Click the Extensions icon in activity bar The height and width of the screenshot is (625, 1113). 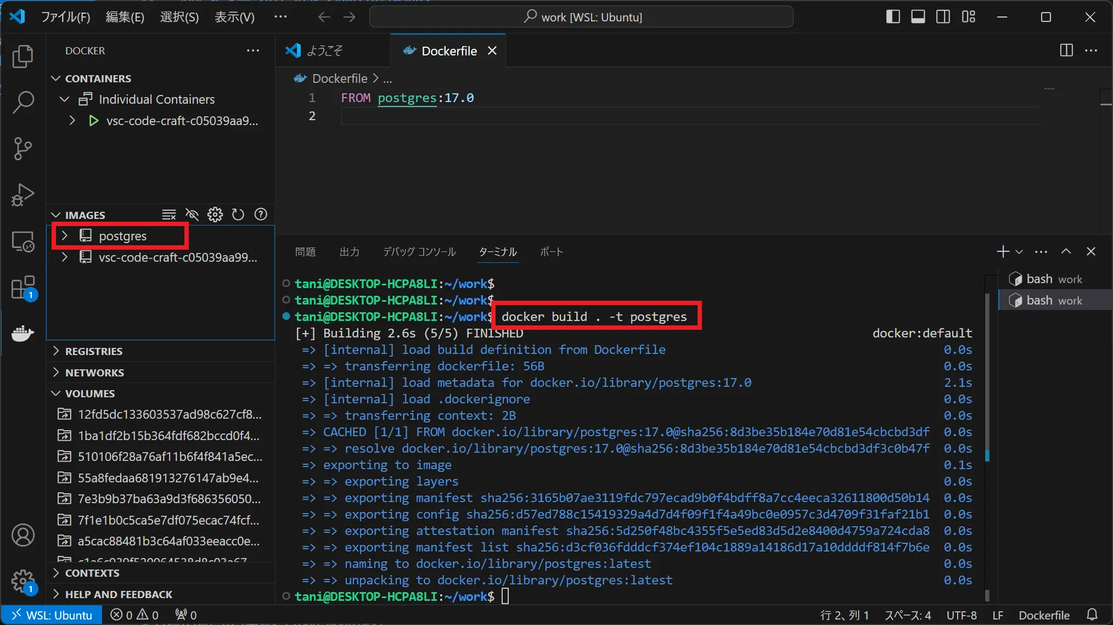click(x=21, y=286)
